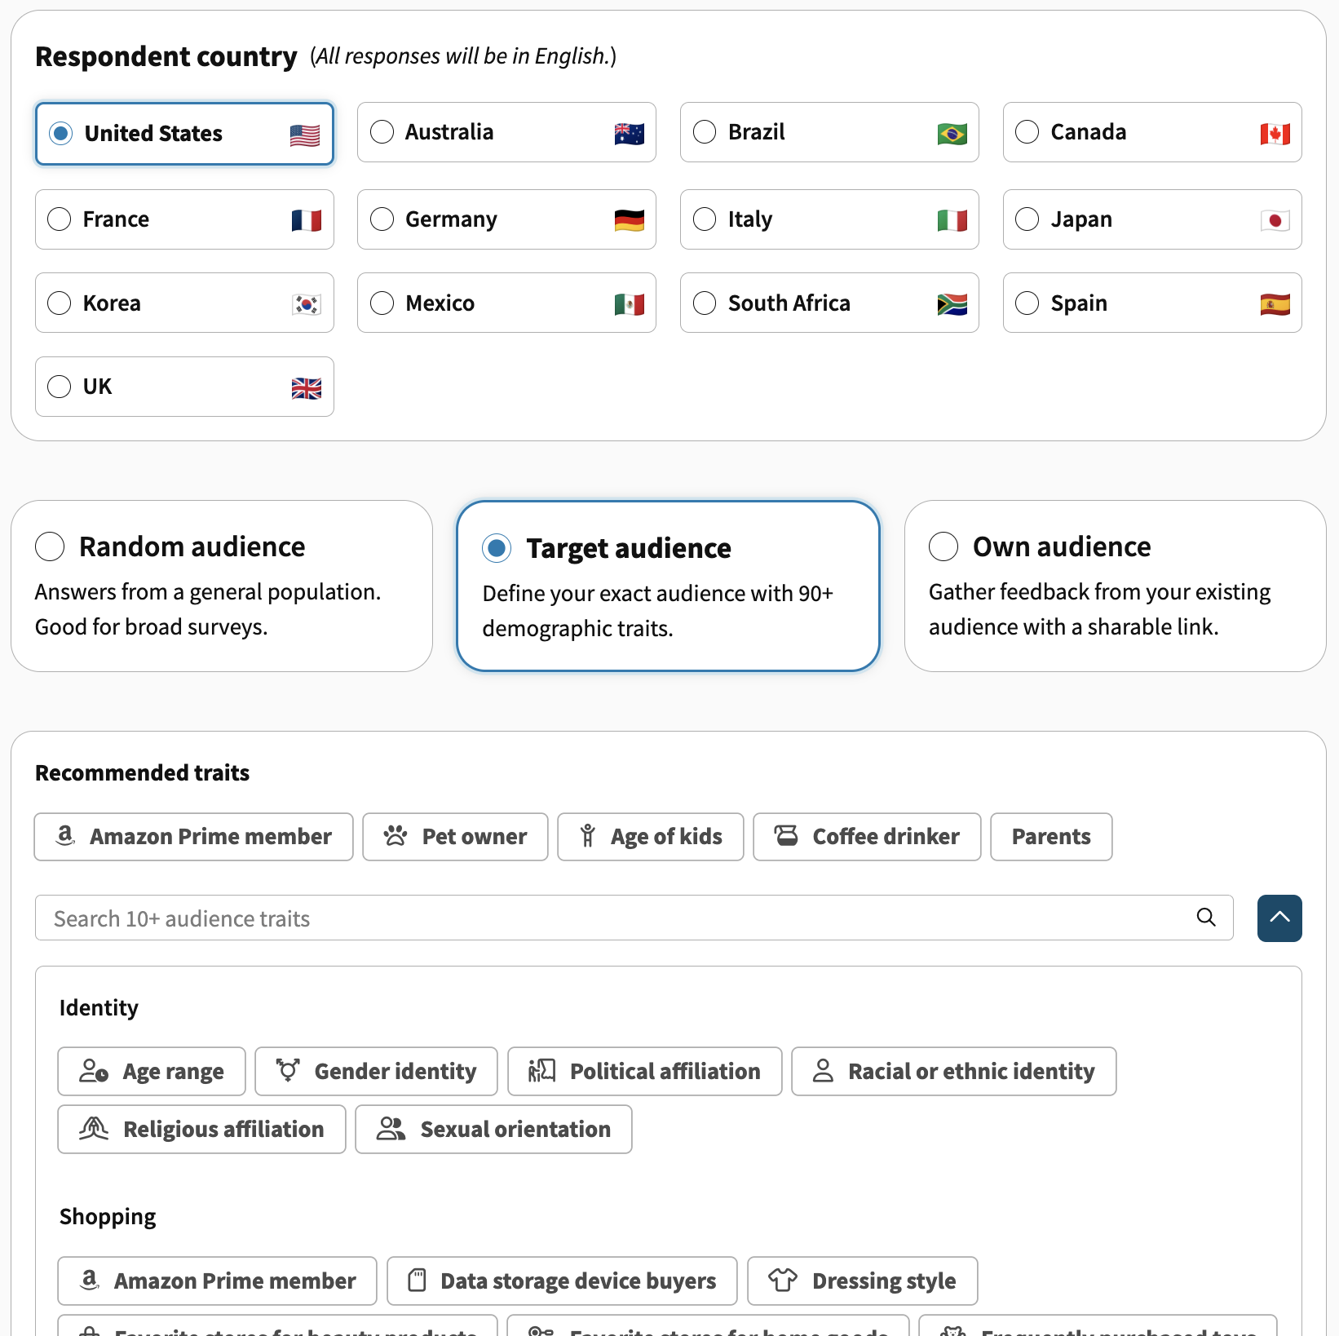This screenshot has width=1339, height=1336.
Task: Click the Gender identity symbol icon
Action: click(x=288, y=1071)
